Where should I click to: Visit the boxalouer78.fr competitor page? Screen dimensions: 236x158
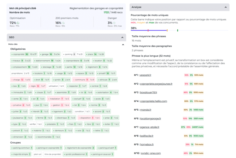coord(148,92)
